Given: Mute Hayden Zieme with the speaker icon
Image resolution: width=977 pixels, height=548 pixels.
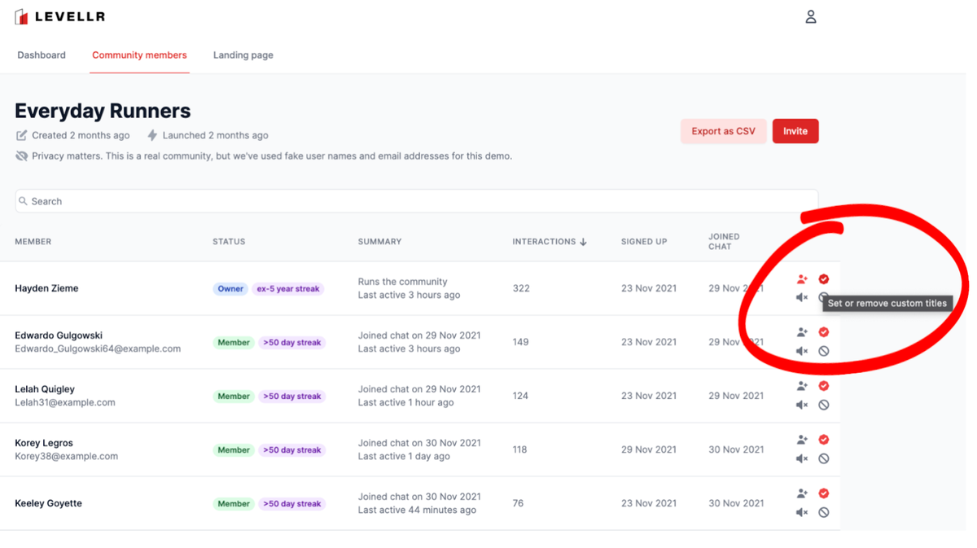Looking at the screenshot, I should pos(802,298).
